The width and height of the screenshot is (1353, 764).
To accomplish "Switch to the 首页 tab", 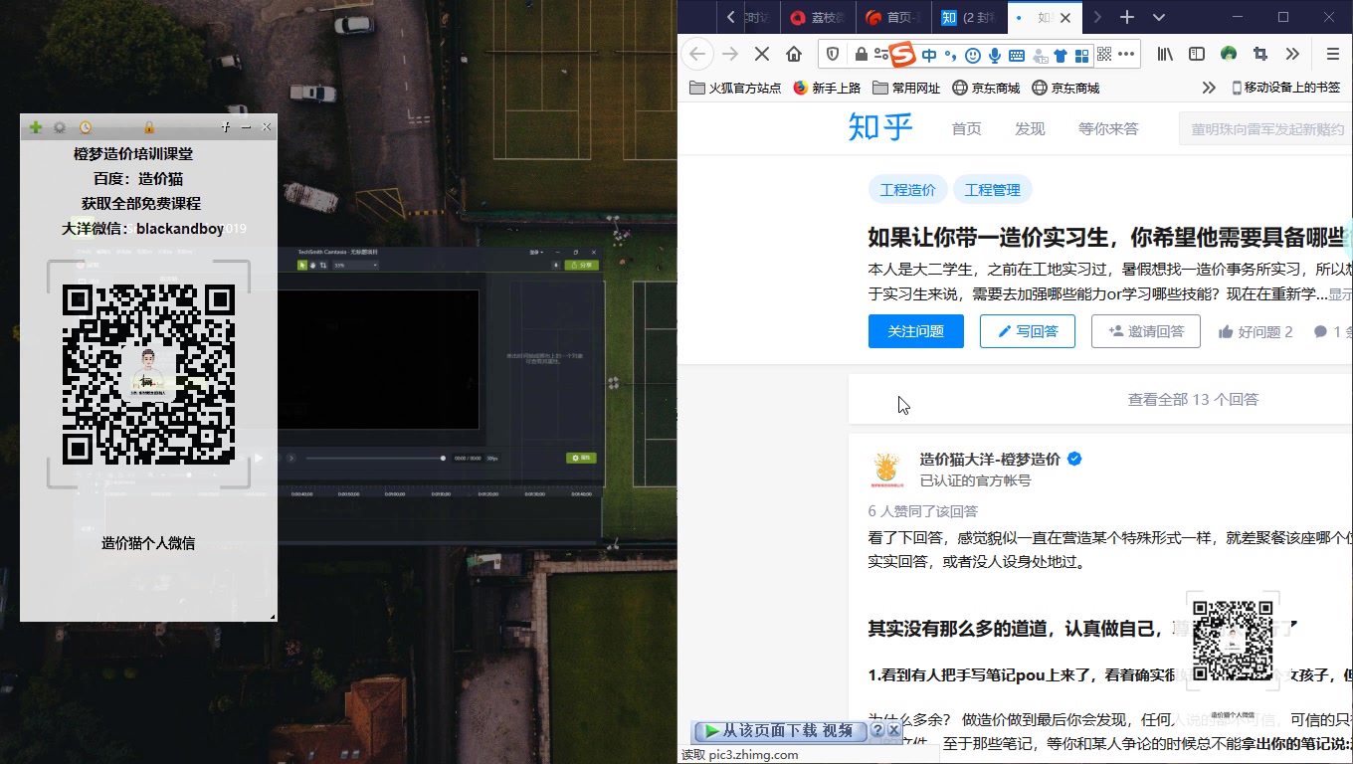I will tap(893, 17).
